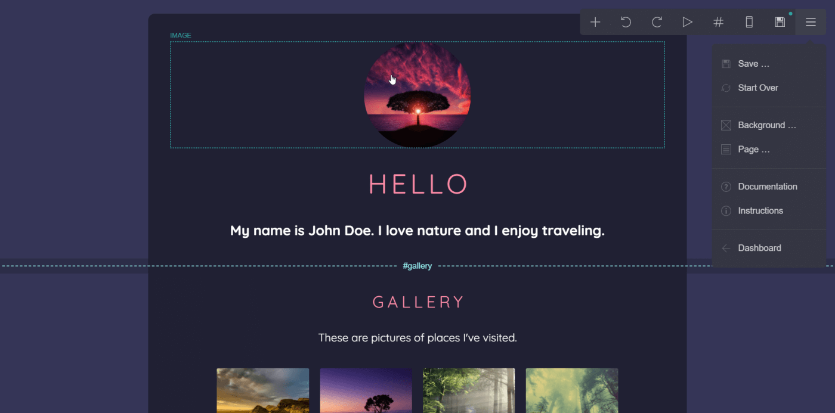Open the hash sections icon
Viewport: 835px width, 413px height.
tap(719, 22)
